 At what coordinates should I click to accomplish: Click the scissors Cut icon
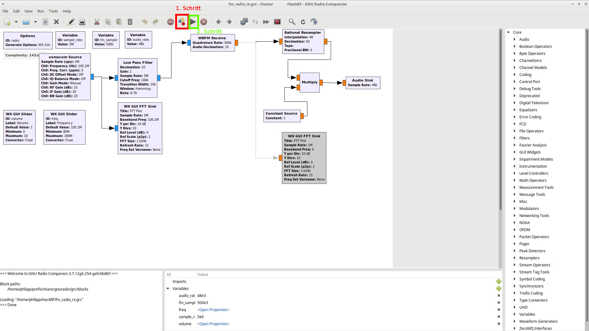click(97, 22)
